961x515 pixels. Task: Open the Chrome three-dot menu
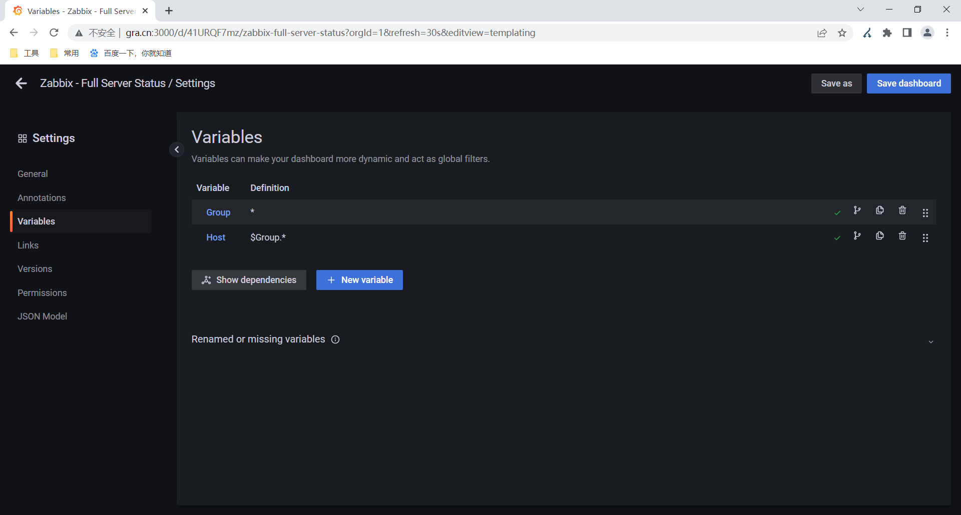pyautogui.click(x=947, y=33)
